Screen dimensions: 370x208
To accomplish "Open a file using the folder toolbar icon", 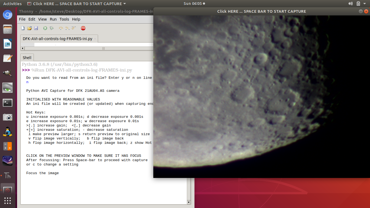I will [29, 28].
